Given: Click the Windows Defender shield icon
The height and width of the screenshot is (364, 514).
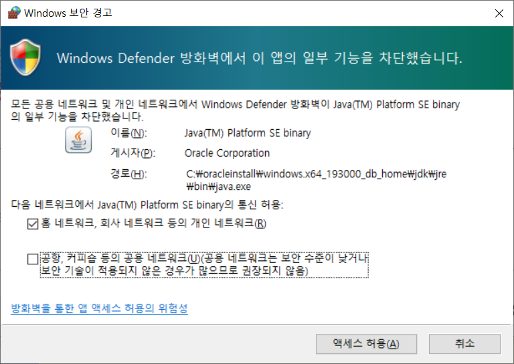Looking at the screenshot, I should pyautogui.click(x=25, y=58).
